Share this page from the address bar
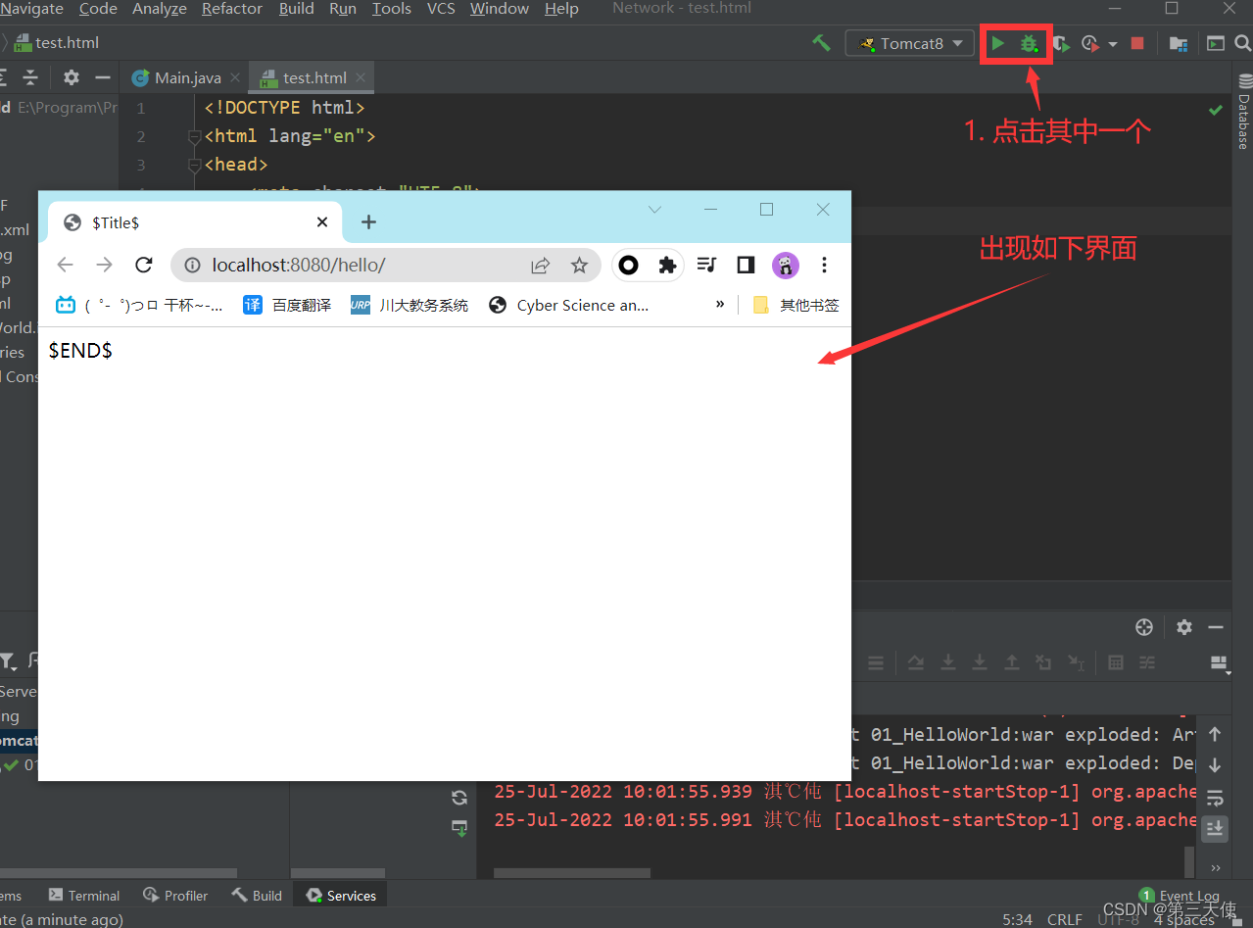This screenshot has height=928, width=1253. (x=541, y=265)
